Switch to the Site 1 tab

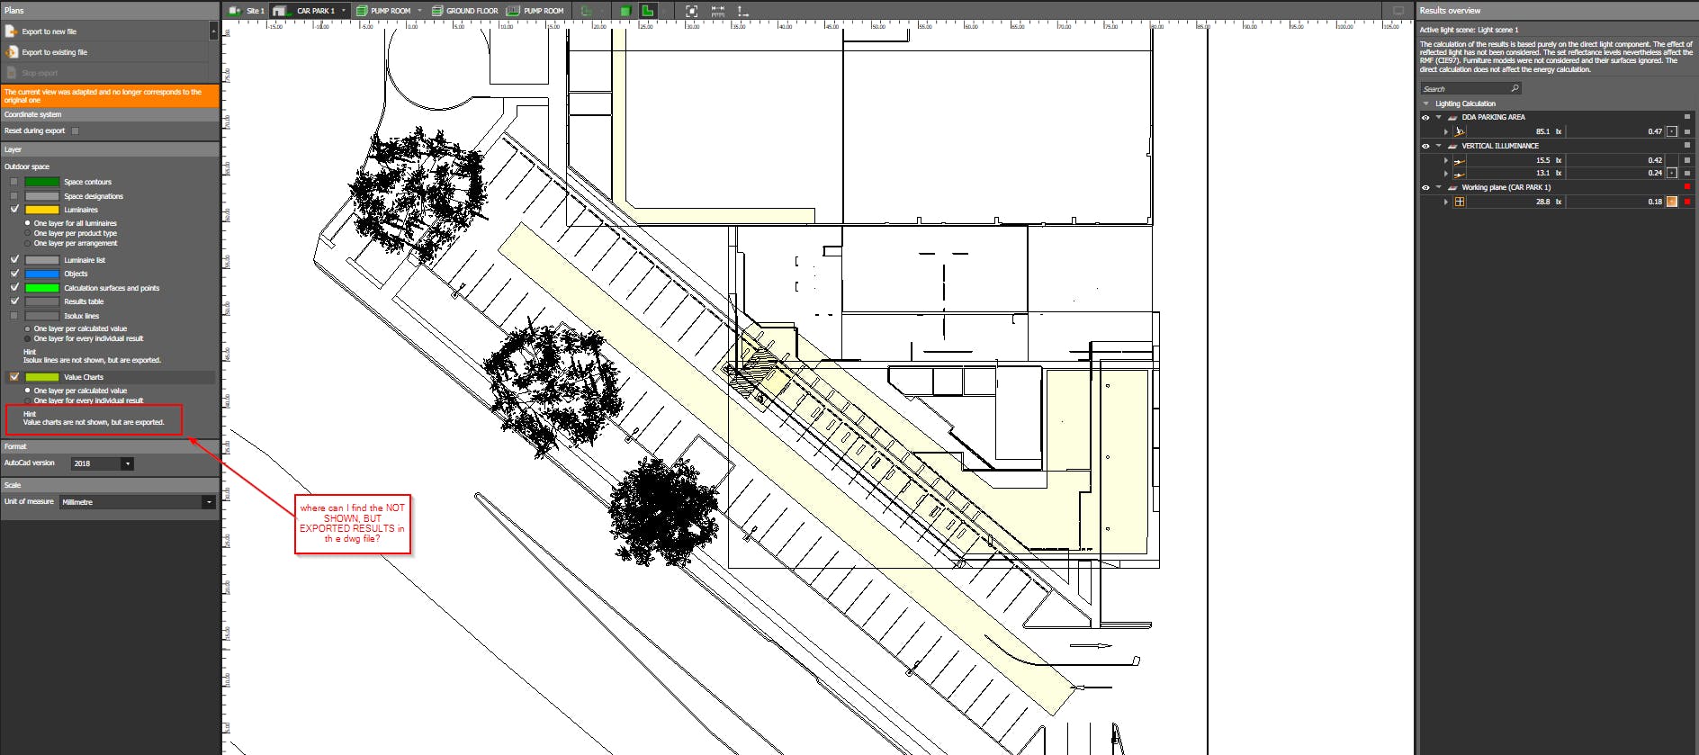[x=247, y=11]
